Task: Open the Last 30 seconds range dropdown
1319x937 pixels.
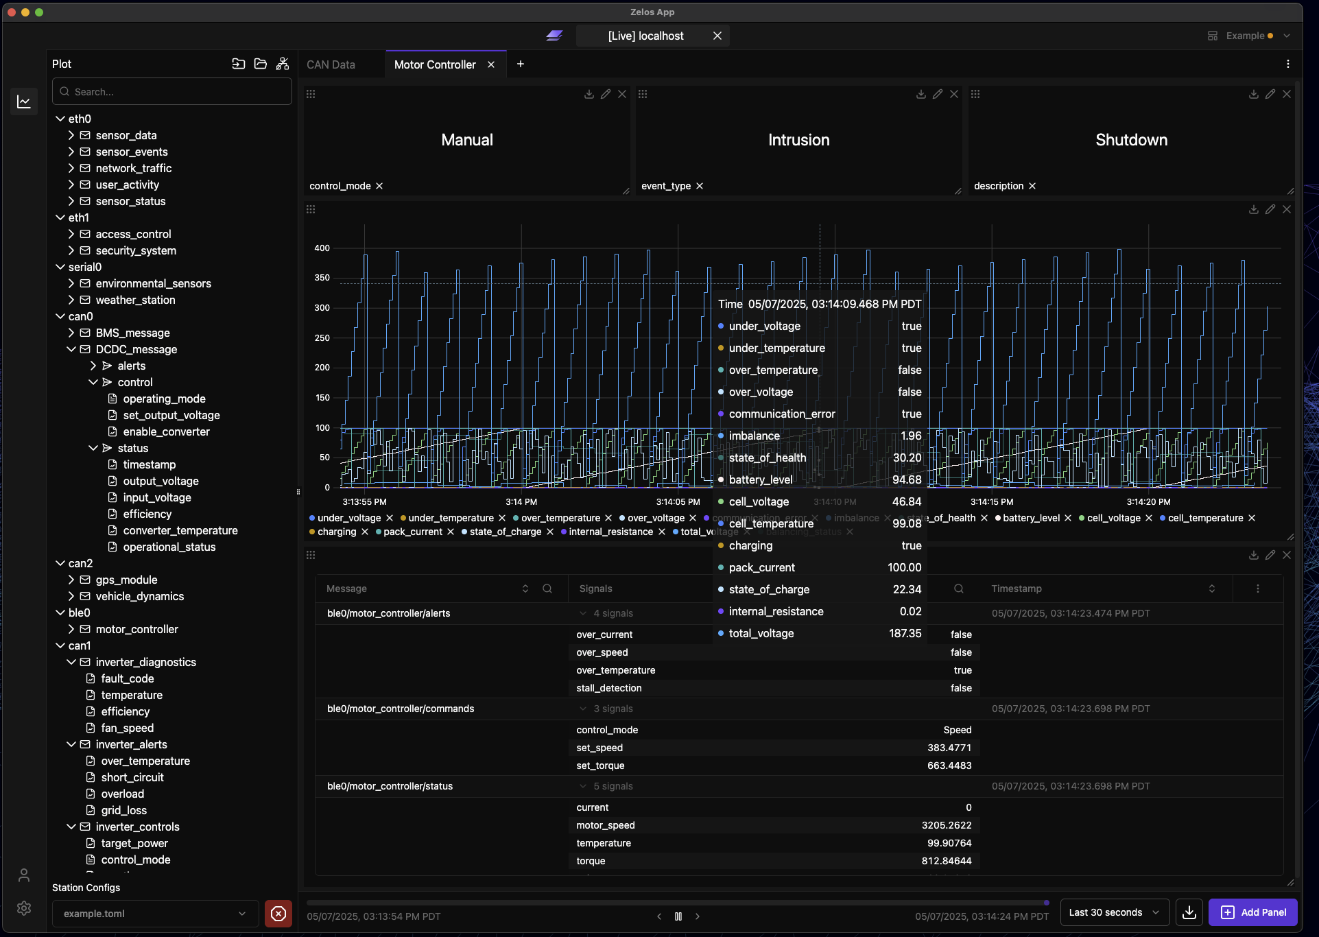Action: tap(1115, 912)
